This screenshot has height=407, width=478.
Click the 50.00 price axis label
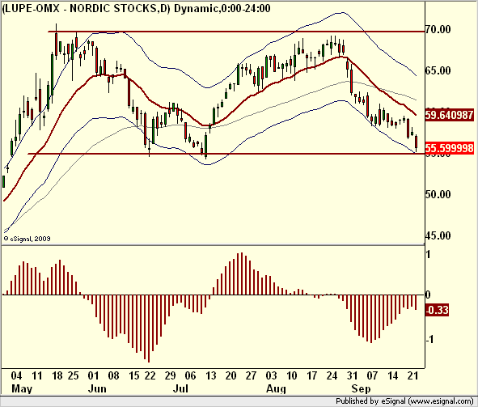[438, 194]
